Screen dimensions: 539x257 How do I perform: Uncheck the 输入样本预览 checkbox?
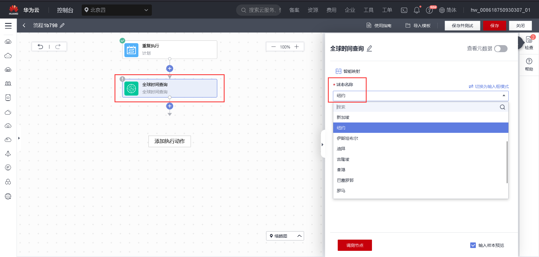[473, 245]
